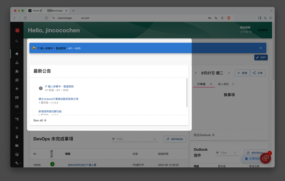285x181 pixels.
Task: Click the 新增 add event button
Action: coord(242,73)
